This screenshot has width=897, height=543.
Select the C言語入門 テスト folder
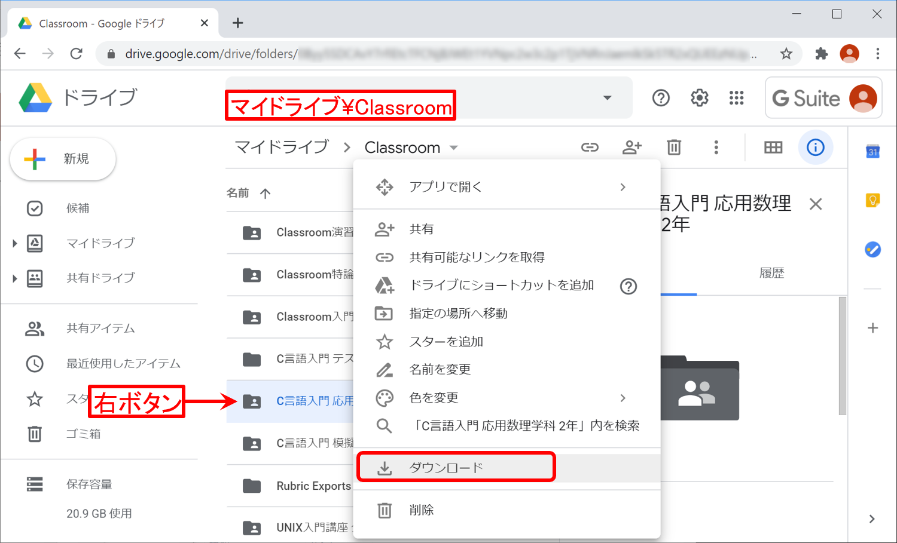pos(291,359)
